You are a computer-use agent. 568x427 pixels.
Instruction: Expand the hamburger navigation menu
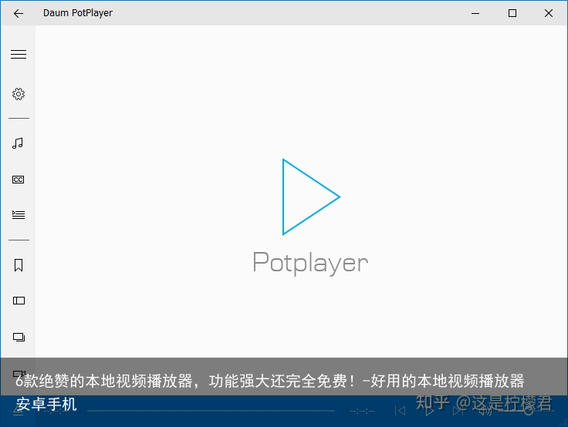19,55
